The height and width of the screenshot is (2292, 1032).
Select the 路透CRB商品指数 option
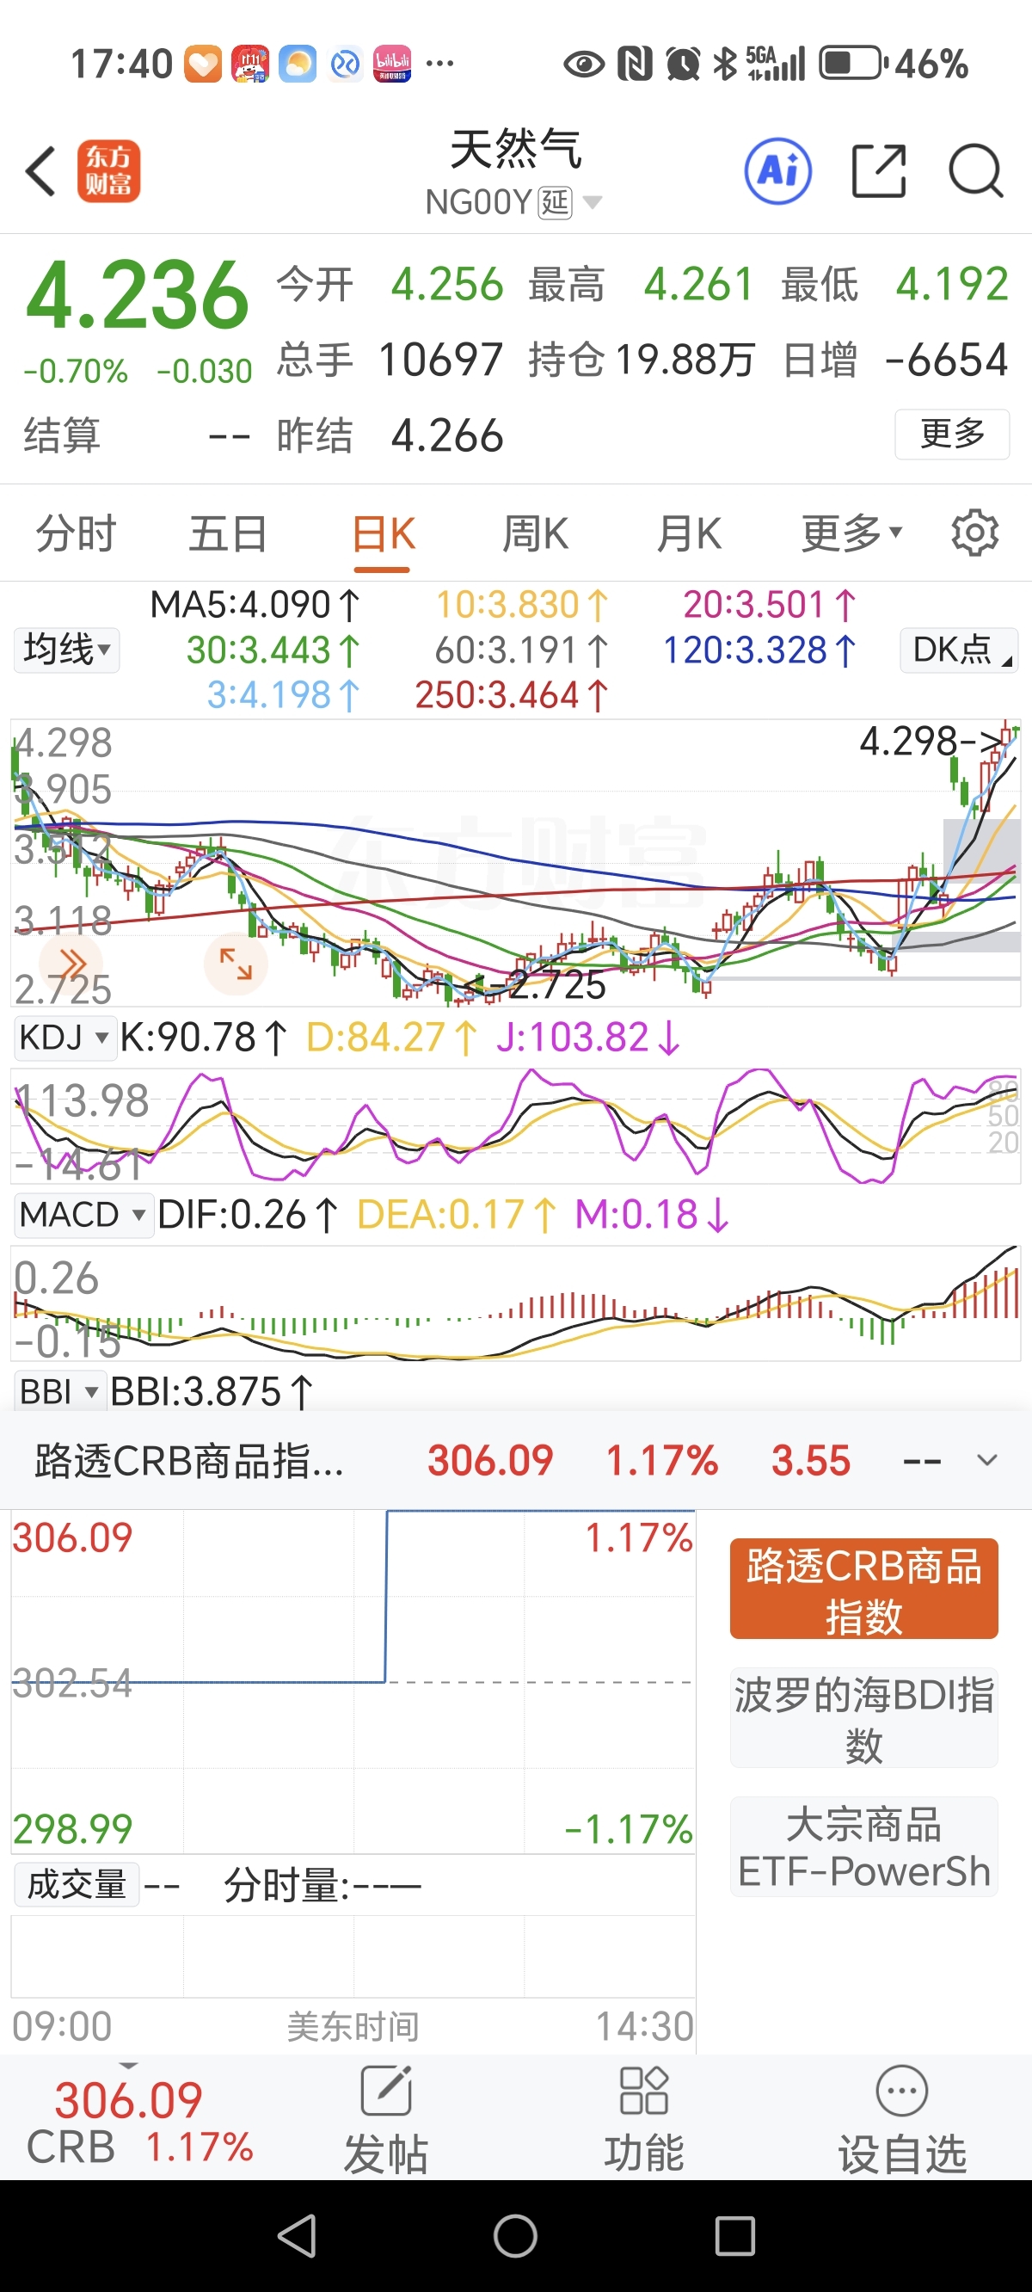tap(863, 1589)
